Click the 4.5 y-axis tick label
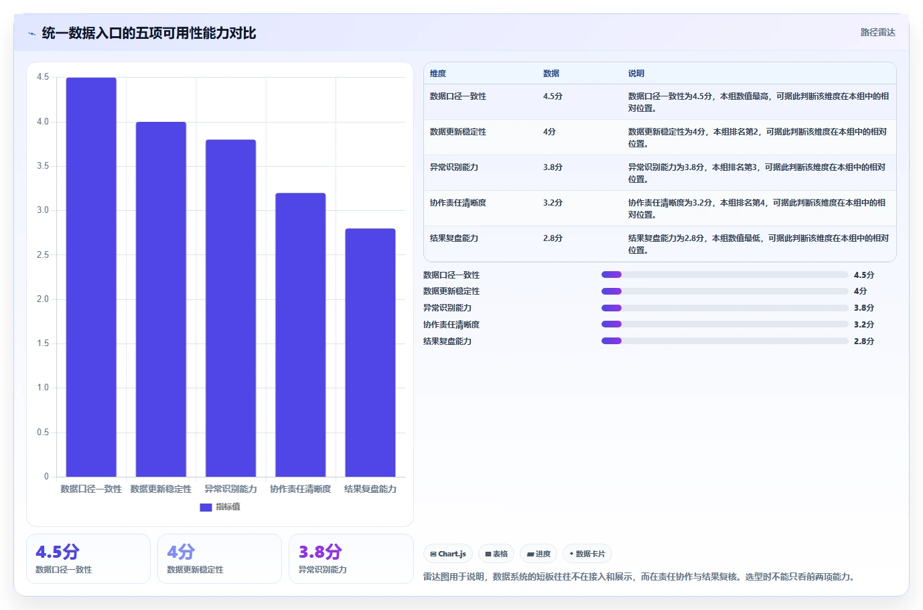The image size is (923, 610). [43, 77]
